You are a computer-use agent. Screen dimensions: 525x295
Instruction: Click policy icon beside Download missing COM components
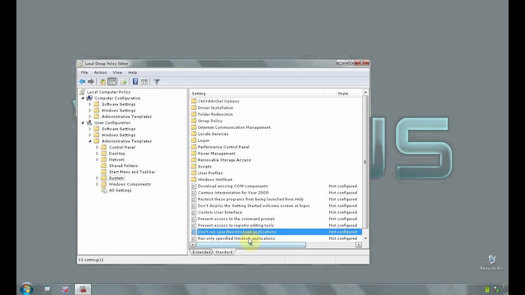[x=194, y=186]
